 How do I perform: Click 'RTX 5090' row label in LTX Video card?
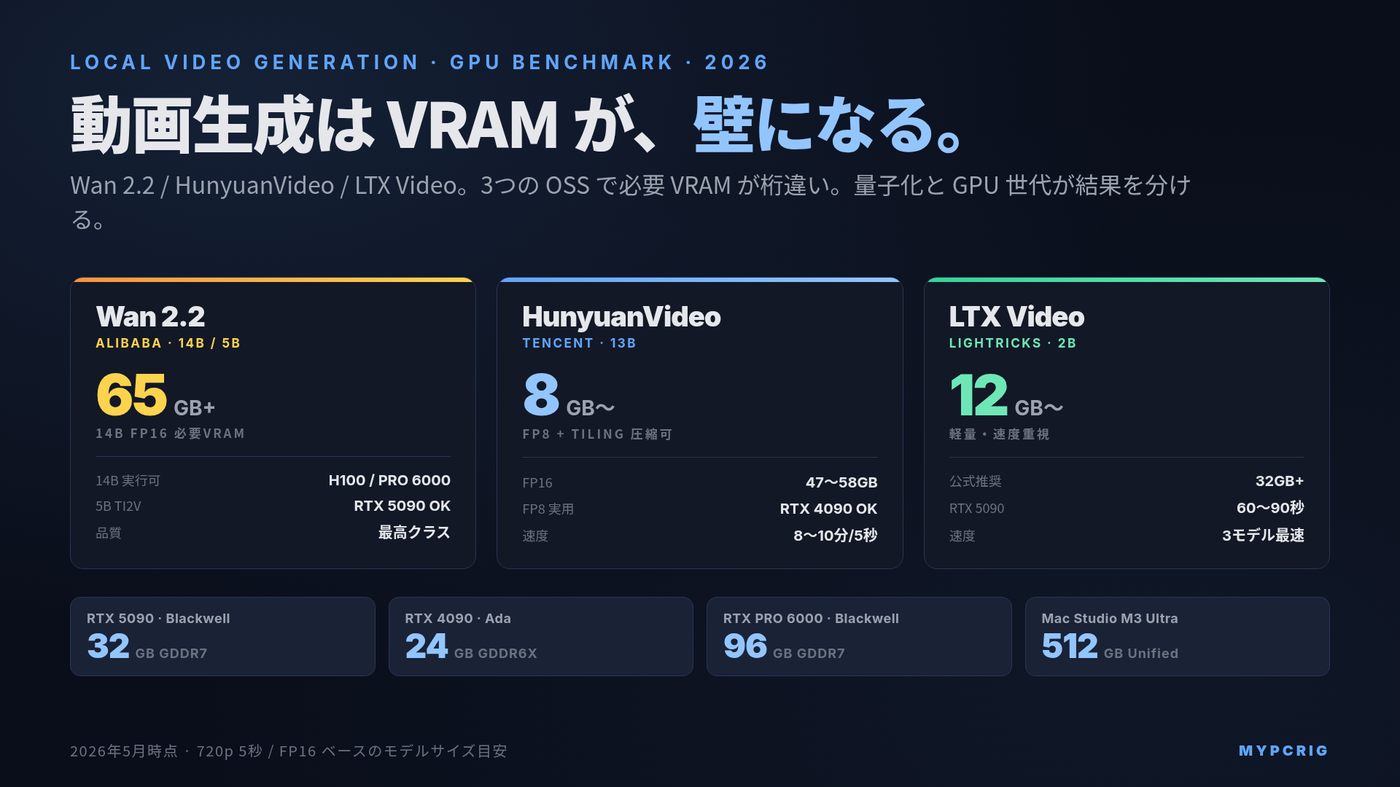tap(976, 509)
